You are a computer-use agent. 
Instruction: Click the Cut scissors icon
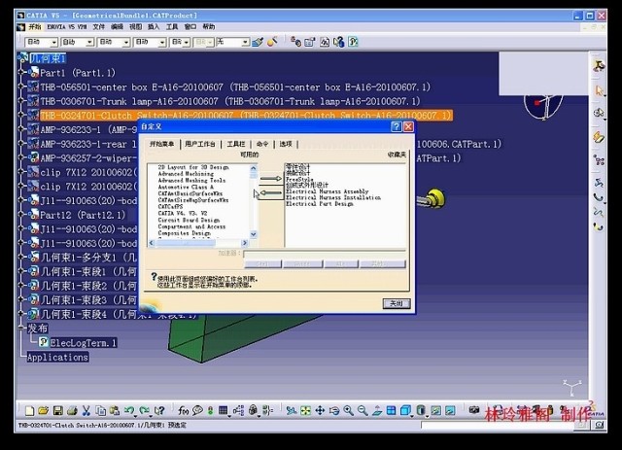click(x=86, y=411)
